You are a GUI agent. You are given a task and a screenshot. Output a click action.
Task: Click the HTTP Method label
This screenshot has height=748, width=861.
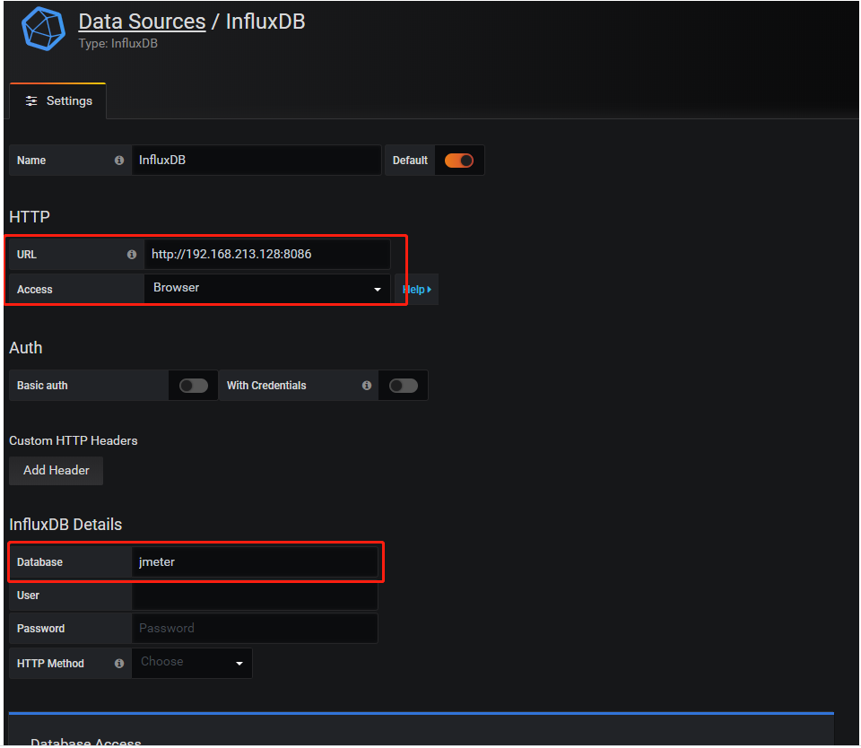click(x=50, y=664)
